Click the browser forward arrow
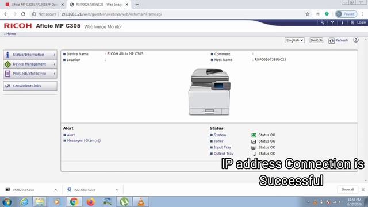This screenshot has width=368, height=207. [14, 14]
